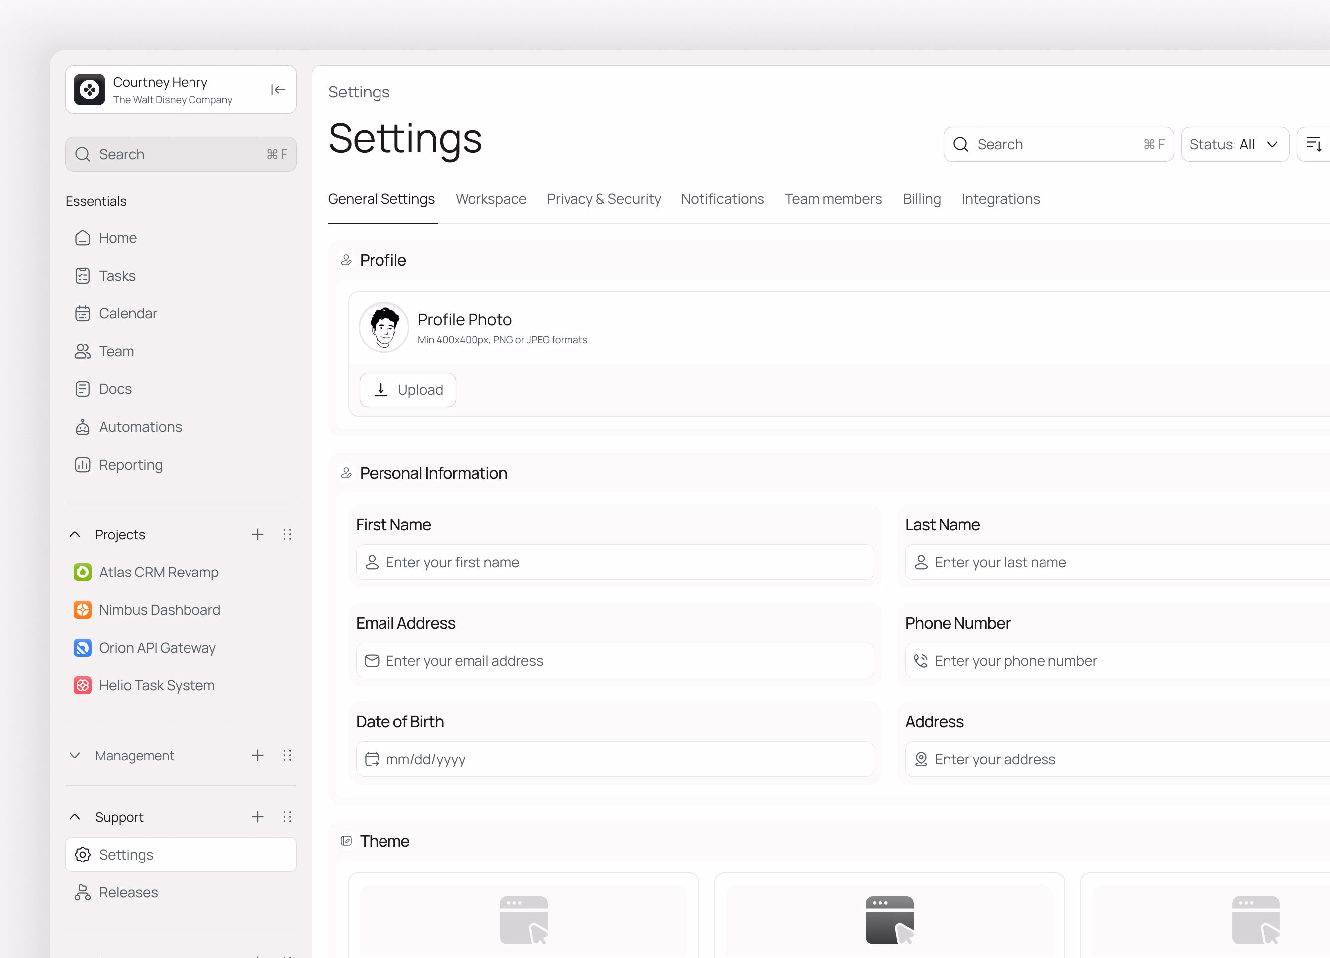Go to the Calendar section
The height and width of the screenshot is (958, 1330).
coord(181,314)
